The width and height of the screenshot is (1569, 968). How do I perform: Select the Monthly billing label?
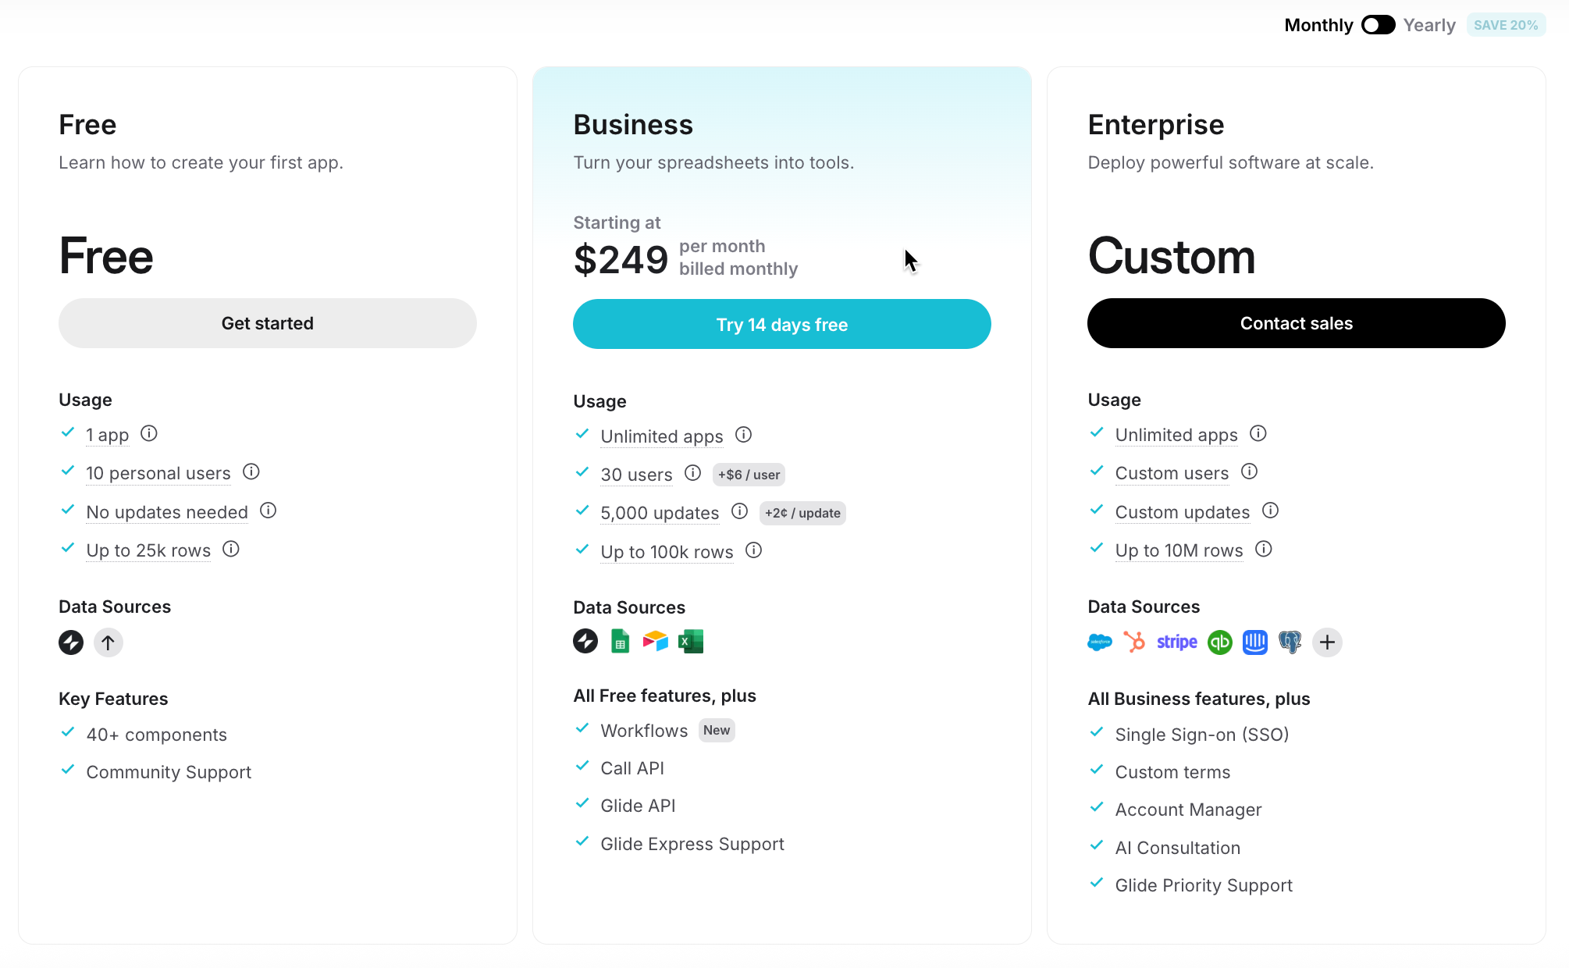point(1318,25)
